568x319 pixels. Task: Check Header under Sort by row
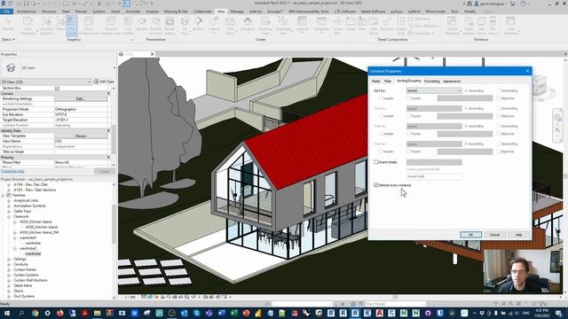(x=381, y=98)
